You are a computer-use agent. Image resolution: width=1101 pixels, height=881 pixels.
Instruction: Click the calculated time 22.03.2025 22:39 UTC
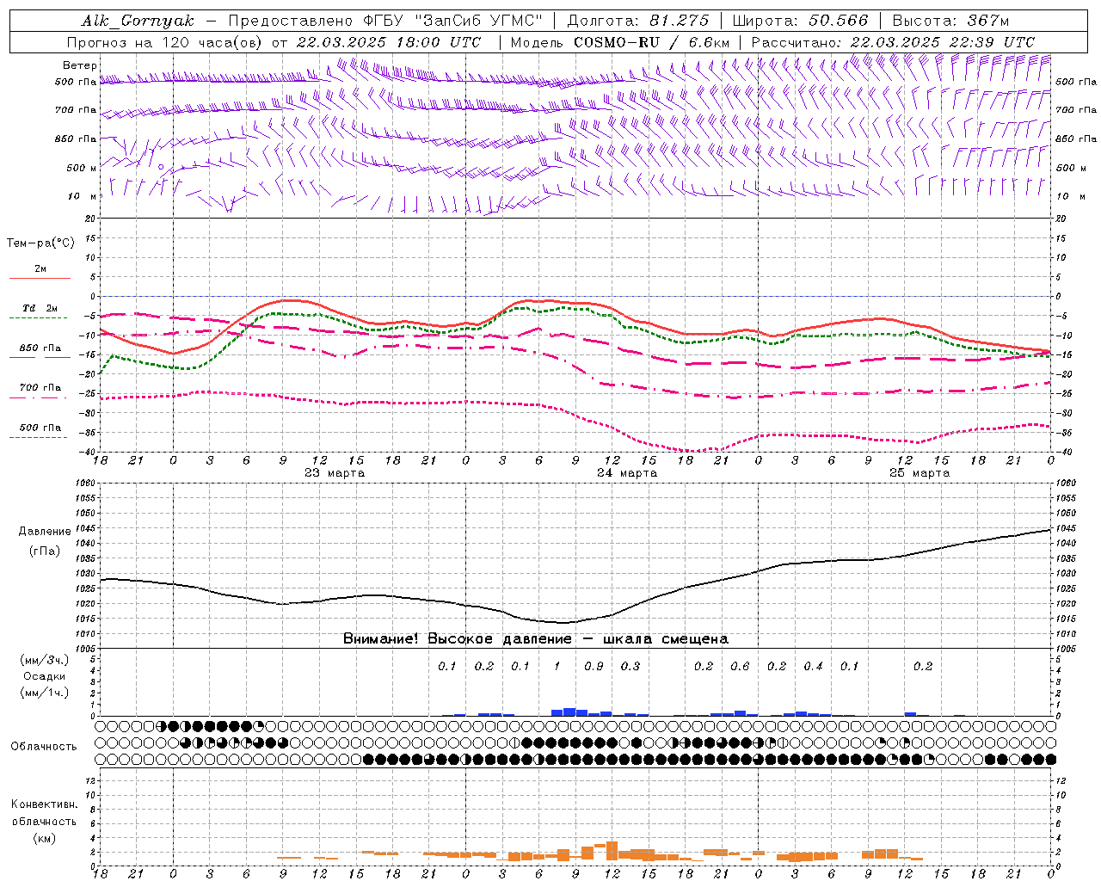[942, 42]
